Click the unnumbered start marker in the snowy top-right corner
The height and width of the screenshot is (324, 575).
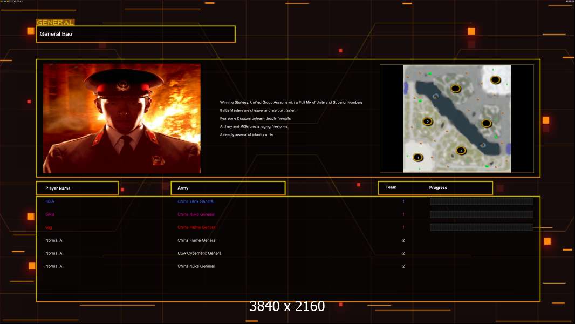495,79
